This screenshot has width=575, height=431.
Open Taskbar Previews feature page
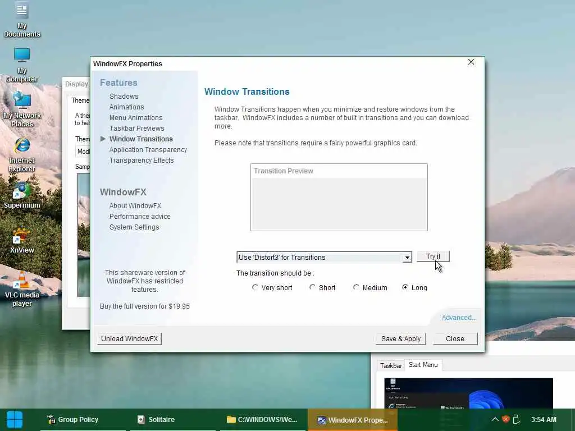tap(137, 129)
